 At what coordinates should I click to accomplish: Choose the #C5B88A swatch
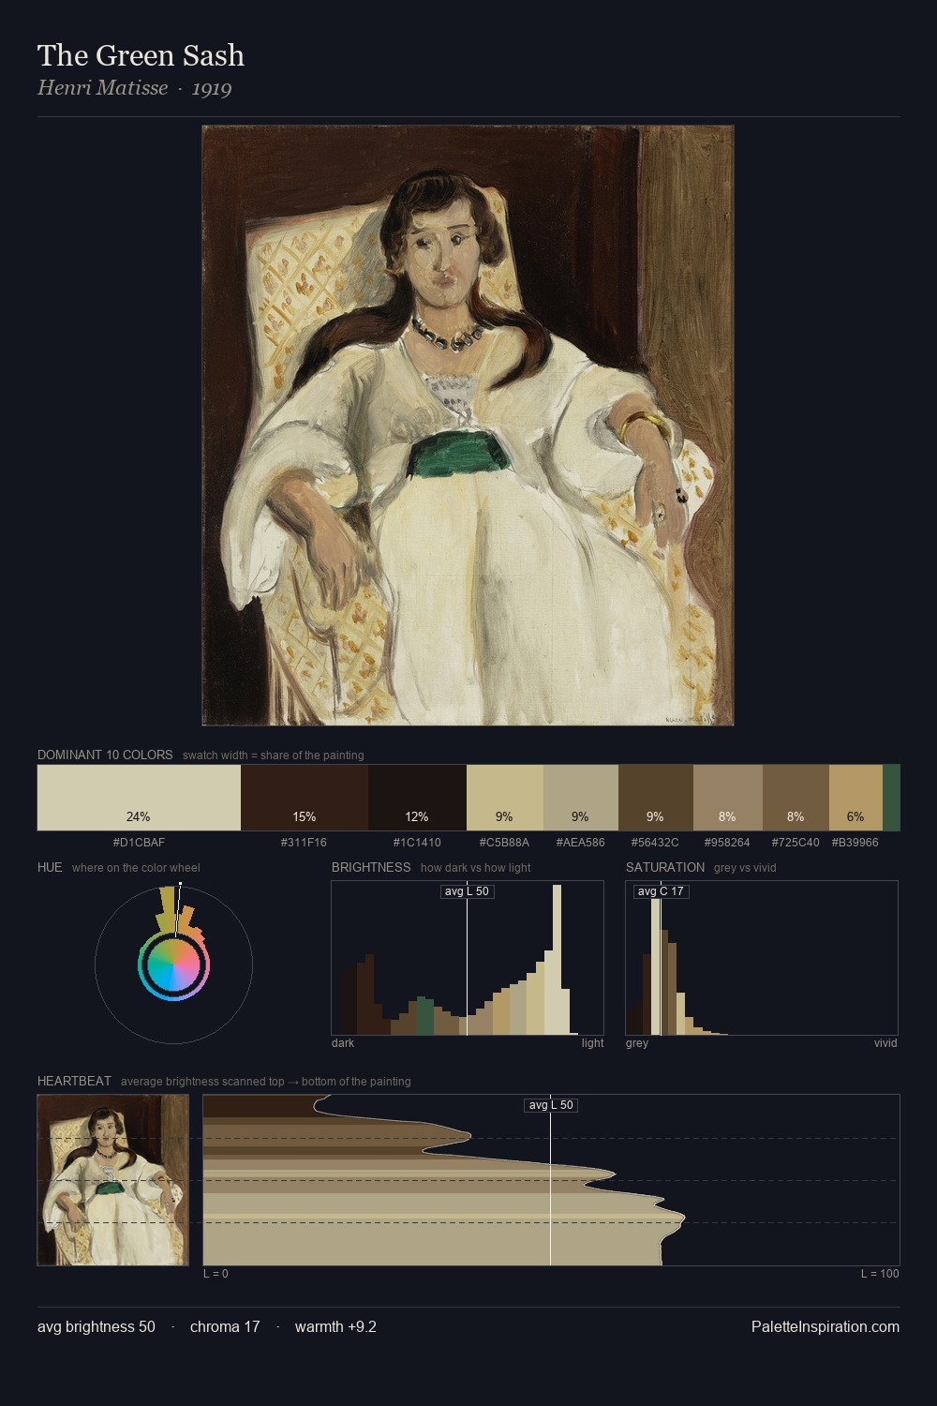click(505, 798)
